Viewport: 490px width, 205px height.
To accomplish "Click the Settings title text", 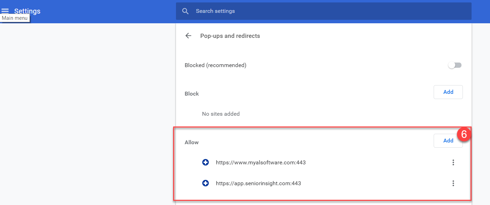I will click(x=27, y=11).
